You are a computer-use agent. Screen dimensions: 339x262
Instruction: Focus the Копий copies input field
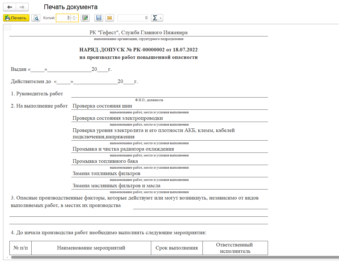tap(64, 18)
